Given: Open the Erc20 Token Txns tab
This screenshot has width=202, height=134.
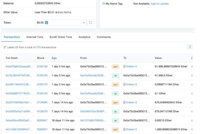Looking at the screenshot, I should tap(61, 37).
